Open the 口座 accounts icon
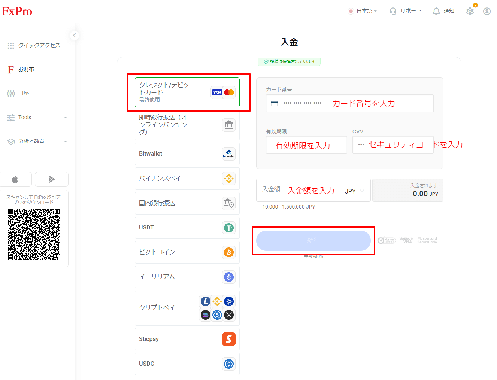The width and height of the screenshot is (497, 380). tap(10, 93)
